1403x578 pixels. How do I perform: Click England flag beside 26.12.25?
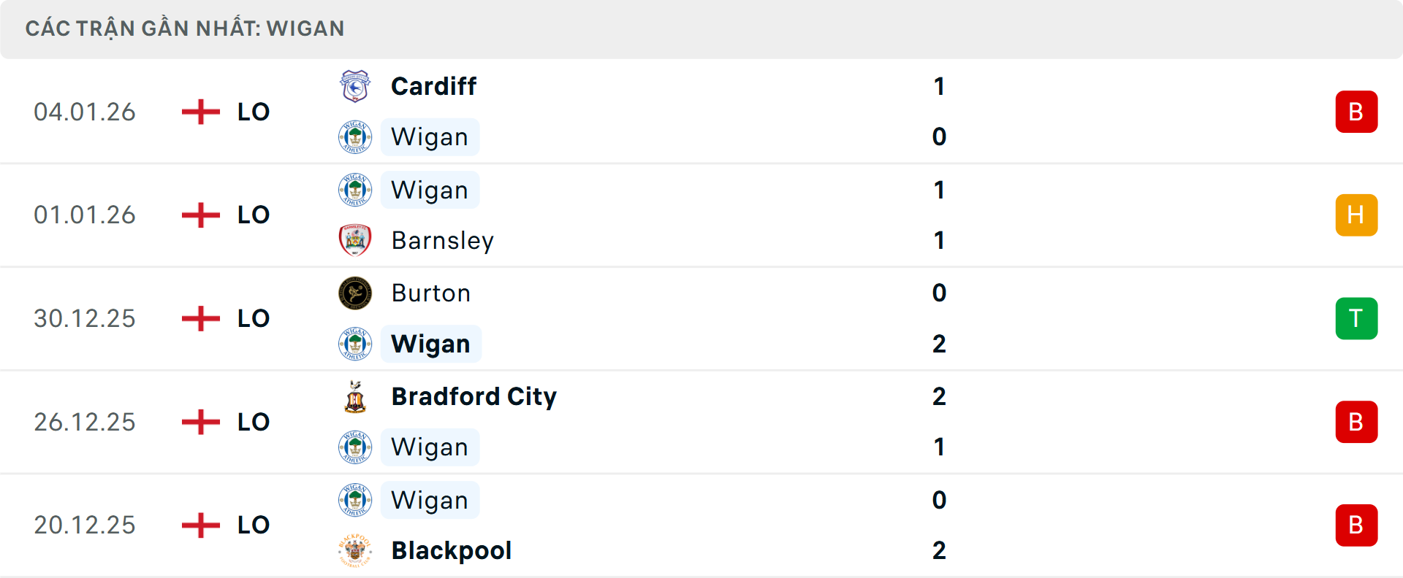[200, 422]
